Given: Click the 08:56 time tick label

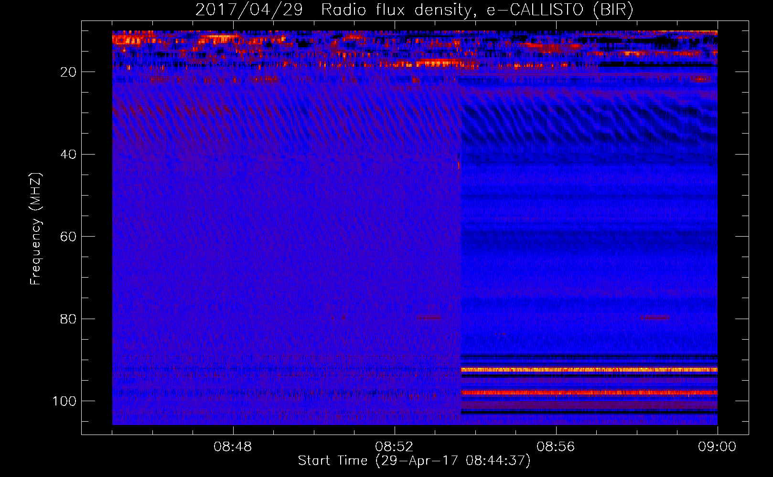Looking at the screenshot, I should click(x=556, y=447).
